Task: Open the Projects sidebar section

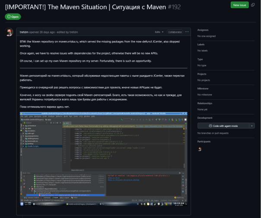Action: [202, 73]
